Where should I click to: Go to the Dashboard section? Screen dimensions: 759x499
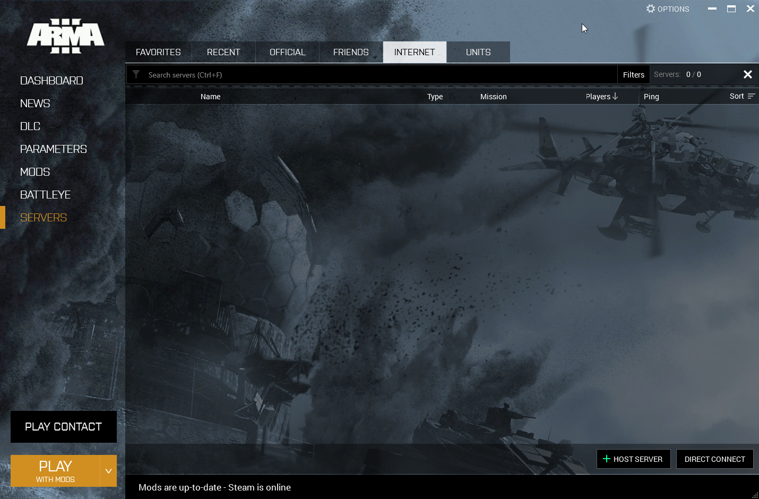51,81
